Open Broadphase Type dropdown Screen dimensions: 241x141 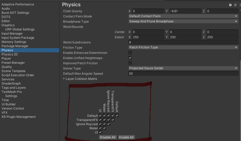click(183, 21)
